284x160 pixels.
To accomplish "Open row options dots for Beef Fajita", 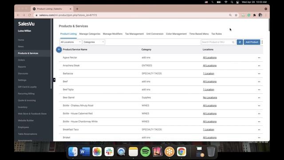I will 259,90.
